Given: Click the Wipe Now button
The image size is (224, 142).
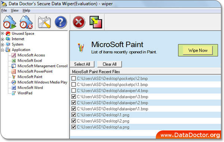Looking at the screenshot, I should 198,50.
